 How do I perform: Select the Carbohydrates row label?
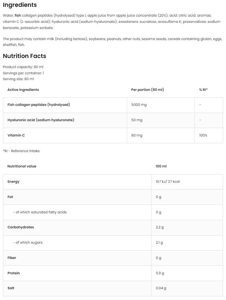pos(20,227)
